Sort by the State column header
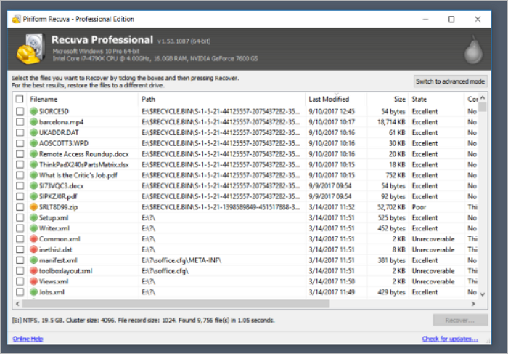This screenshot has height=354, width=508. [436, 100]
